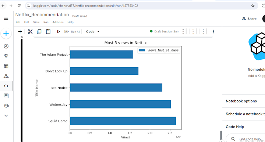Cut the cell with the scissors icon
The height and width of the screenshot is (142, 265).
pos(30,31)
